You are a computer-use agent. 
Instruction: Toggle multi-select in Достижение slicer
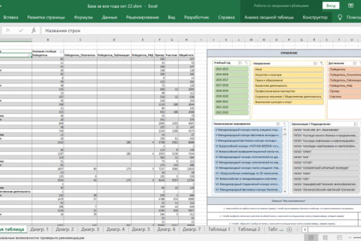[355, 63]
